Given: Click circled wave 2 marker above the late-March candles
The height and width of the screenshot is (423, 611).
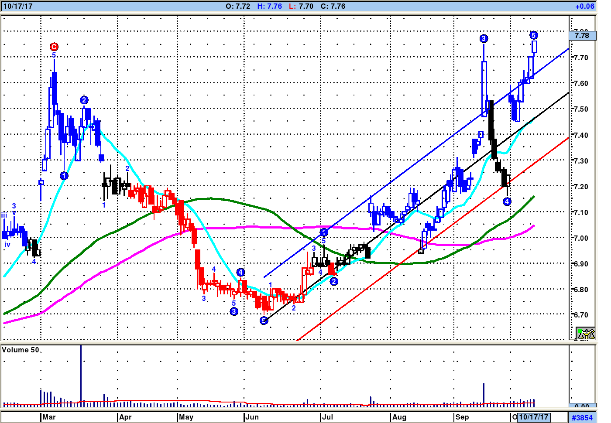Looking at the screenshot, I should 84,100.
